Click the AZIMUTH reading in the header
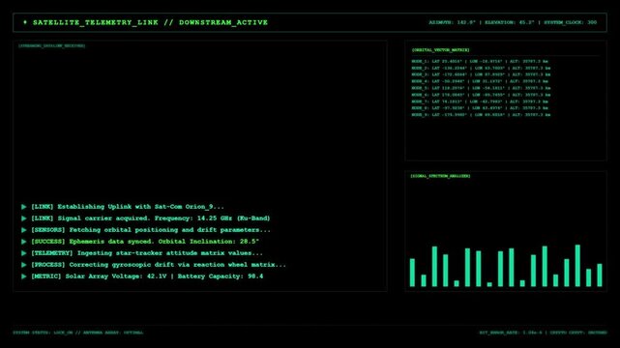Screen dimensions: 620x348 click(x=452, y=22)
